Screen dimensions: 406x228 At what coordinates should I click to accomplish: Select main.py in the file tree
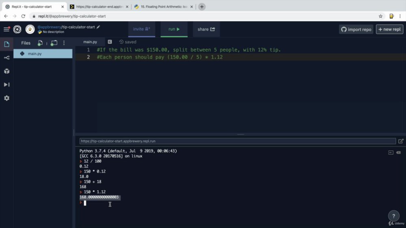coord(43,54)
